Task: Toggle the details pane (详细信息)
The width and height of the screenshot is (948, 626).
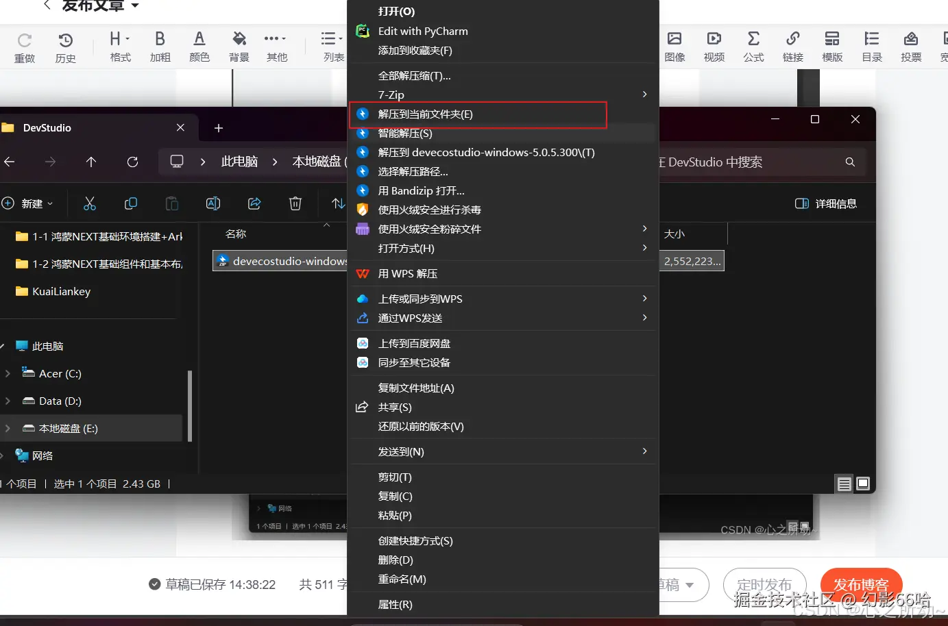Action: tap(826, 203)
